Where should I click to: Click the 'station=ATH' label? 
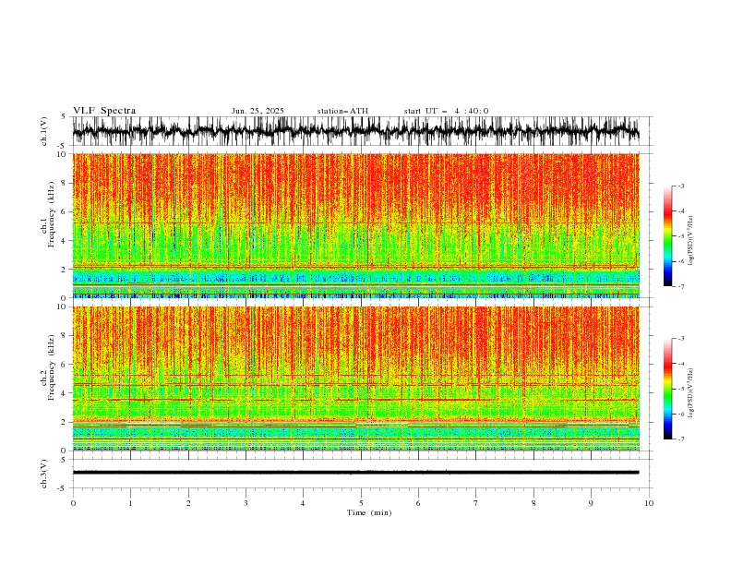coord(342,111)
